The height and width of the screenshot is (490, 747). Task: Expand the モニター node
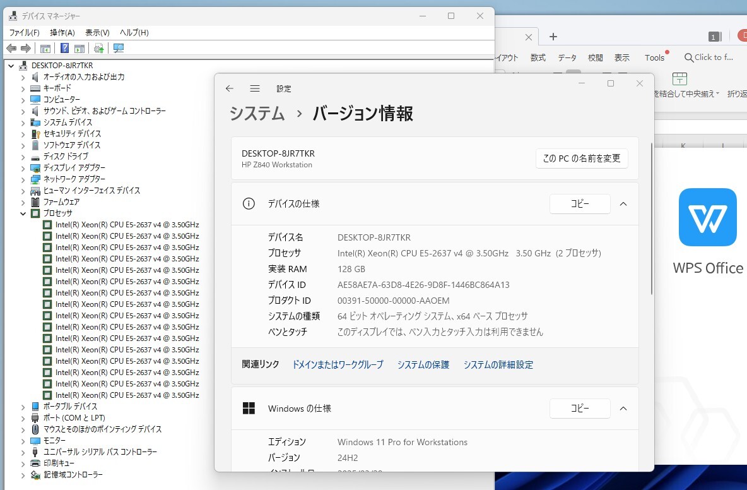pos(23,441)
